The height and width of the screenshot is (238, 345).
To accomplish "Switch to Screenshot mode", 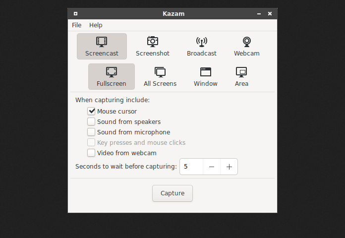I will tap(153, 47).
